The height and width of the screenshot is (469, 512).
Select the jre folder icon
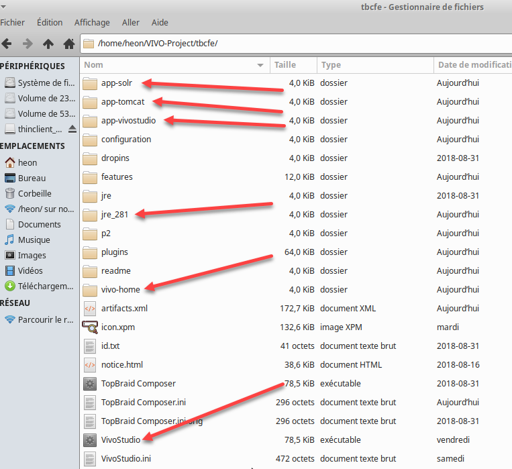(90, 196)
